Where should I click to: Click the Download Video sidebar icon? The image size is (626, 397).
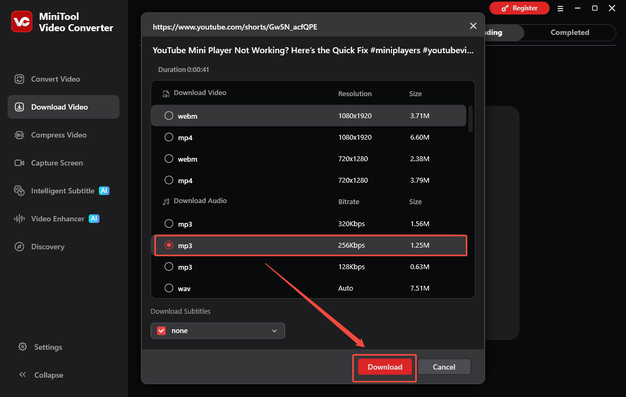19,107
